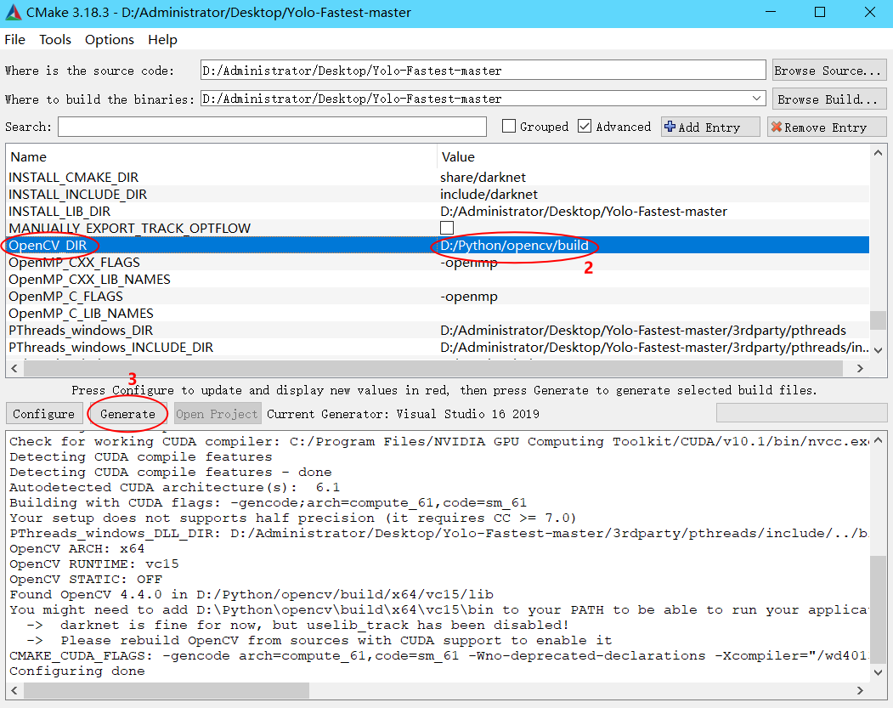This screenshot has height=708, width=893.
Task: Open the Help menu
Action: tap(162, 40)
